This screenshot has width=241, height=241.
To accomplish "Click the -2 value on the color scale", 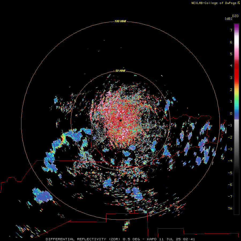I will point(230,137).
